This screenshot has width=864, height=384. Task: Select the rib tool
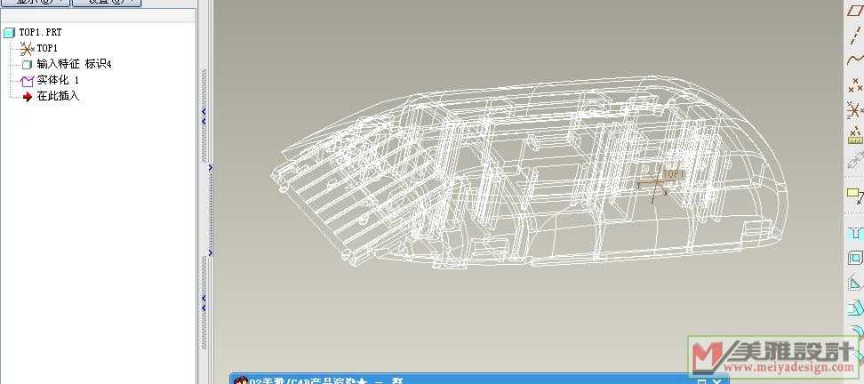coord(855,284)
